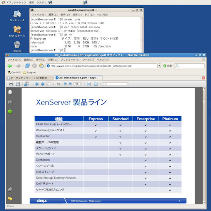Open the PDF find field dropdown arrow

tap(128, 84)
